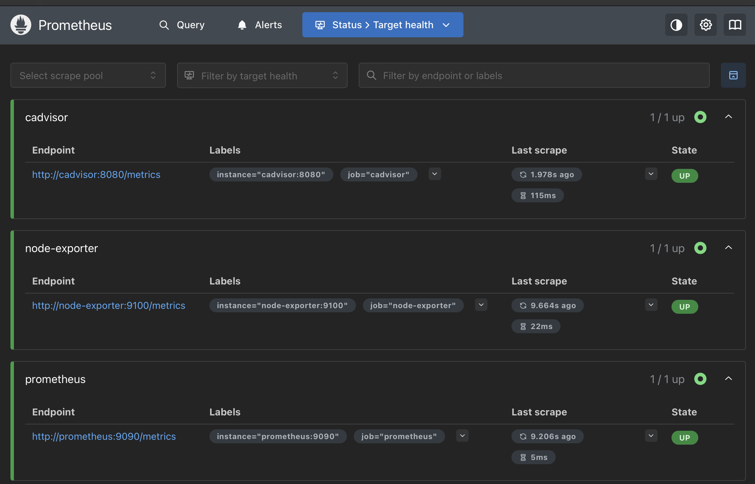This screenshot has width=755, height=484.
Task: Focus the Filter by endpoint or labels field
Action: click(534, 76)
